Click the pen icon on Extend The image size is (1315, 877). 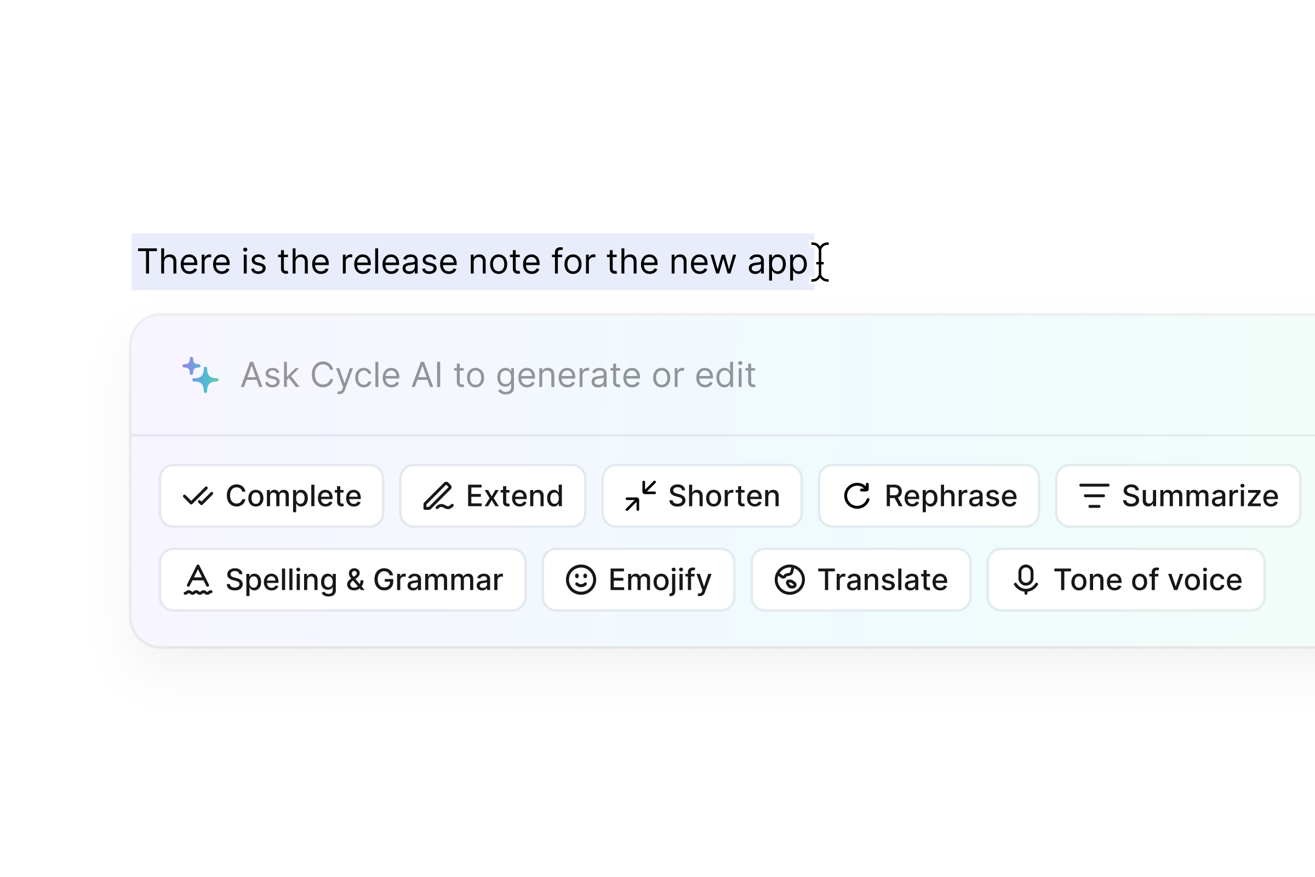tap(438, 496)
